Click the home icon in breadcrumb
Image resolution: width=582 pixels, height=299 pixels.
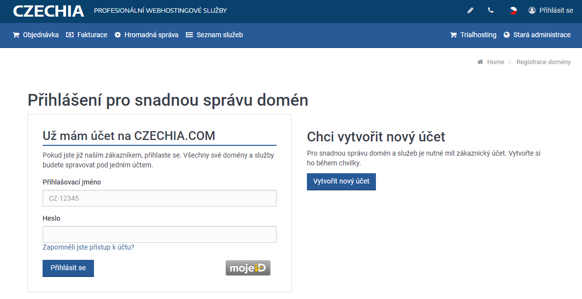pyautogui.click(x=480, y=62)
